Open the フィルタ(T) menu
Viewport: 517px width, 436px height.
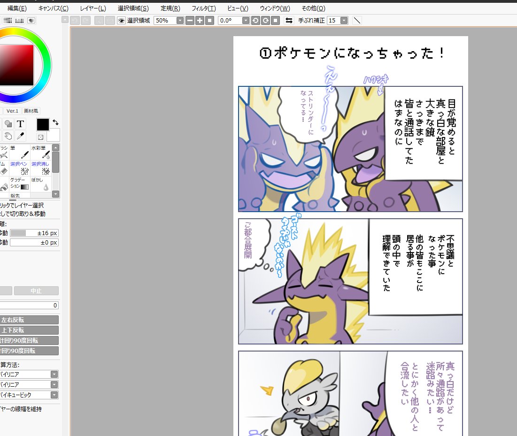(204, 8)
